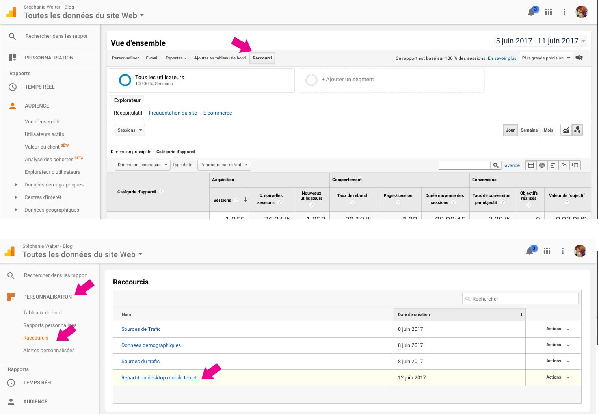The height and width of the screenshot is (414, 599).
Task: Set graph granularity to Semaine
Action: (x=529, y=130)
